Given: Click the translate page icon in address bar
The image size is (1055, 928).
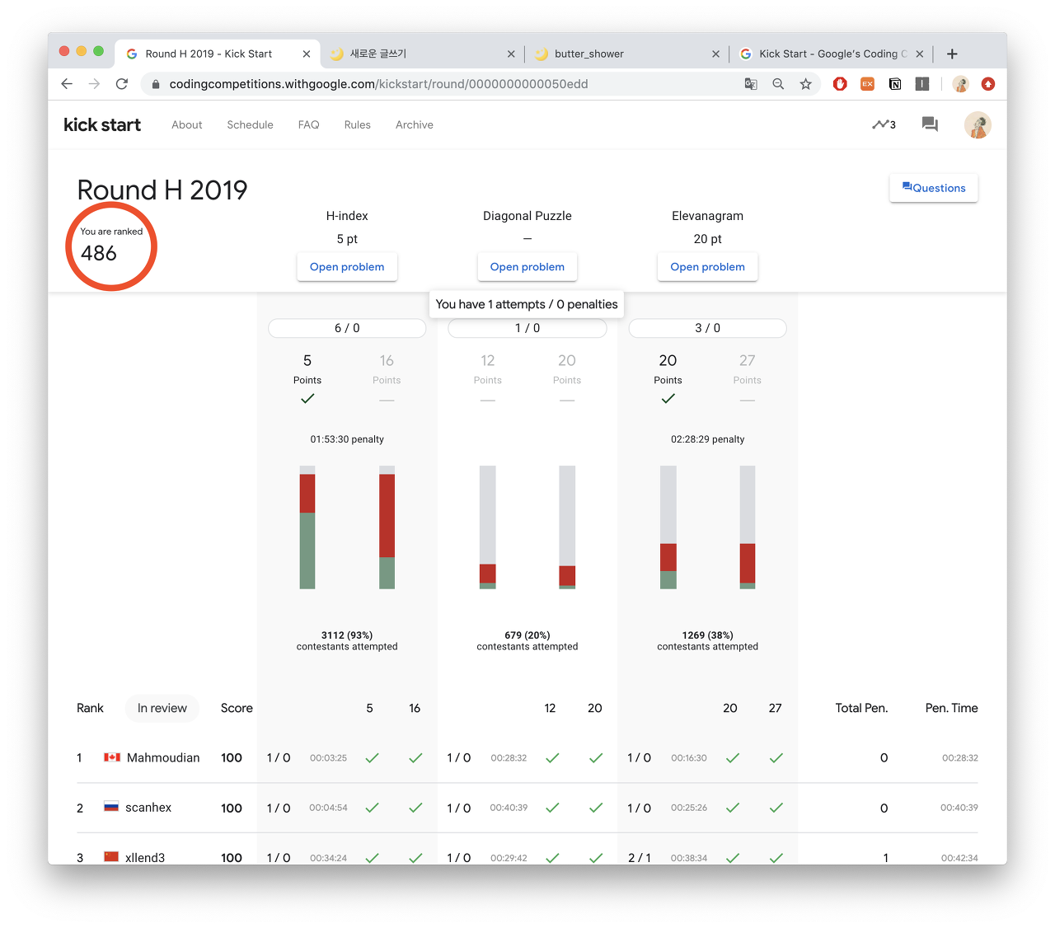Looking at the screenshot, I should click(751, 84).
